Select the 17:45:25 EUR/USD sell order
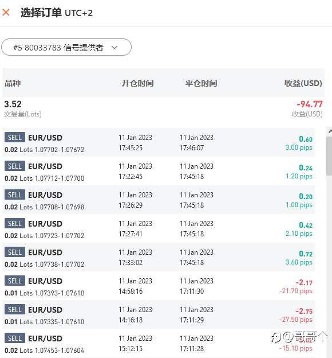Viewport: 332px width, 358px height. click(x=159, y=142)
